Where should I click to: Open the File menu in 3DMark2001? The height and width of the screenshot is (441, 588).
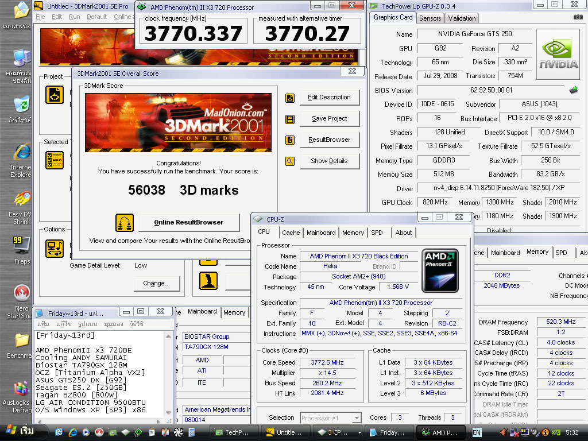pos(40,17)
